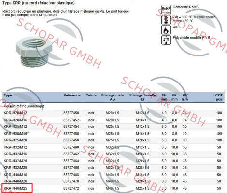Click reference number 83727450

(71, 113)
